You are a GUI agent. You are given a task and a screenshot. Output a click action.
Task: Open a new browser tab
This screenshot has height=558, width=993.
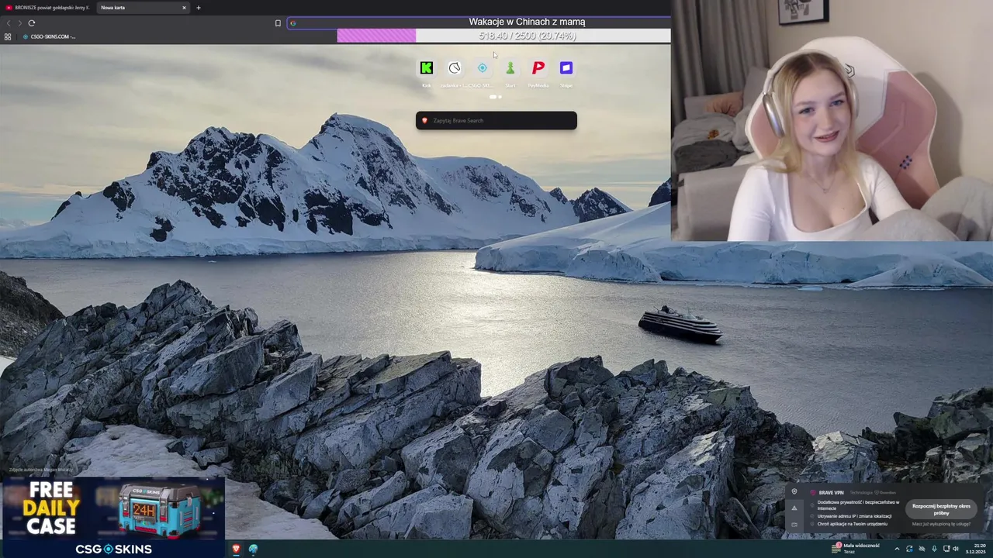198,8
